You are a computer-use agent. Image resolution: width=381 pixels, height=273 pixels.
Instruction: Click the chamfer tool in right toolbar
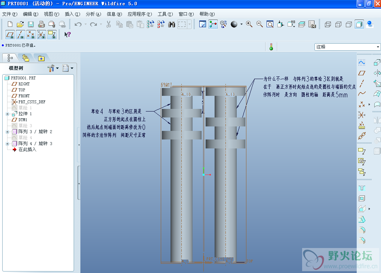362,240
